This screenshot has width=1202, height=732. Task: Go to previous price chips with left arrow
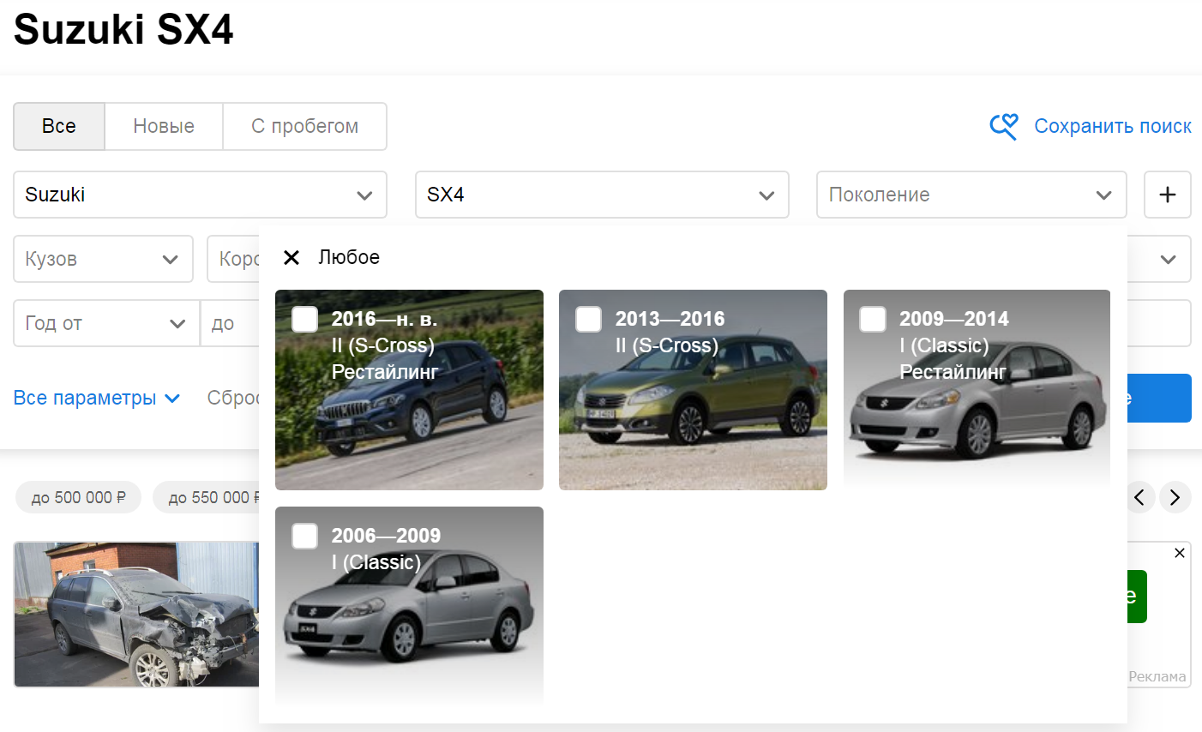(x=1139, y=497)
